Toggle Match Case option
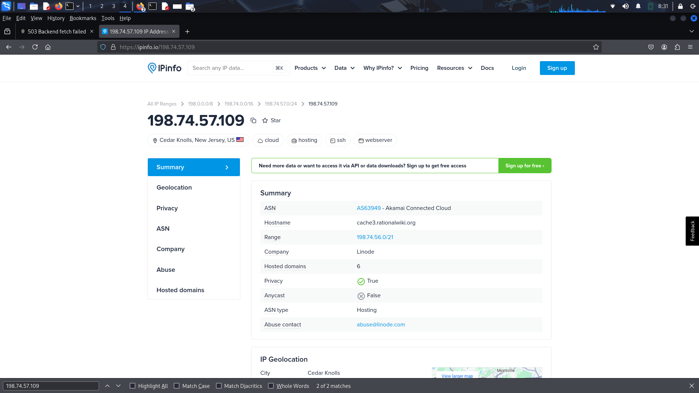Screen dimensions: 699x393 177,386
